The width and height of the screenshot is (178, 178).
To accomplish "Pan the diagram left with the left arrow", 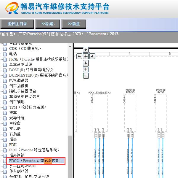I will (79, 56).
